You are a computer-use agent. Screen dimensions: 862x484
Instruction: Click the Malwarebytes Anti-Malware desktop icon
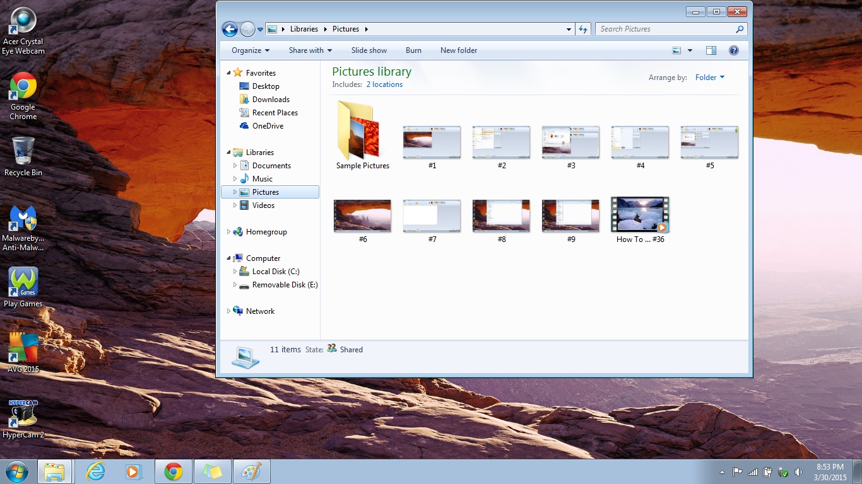coord(23,228)
